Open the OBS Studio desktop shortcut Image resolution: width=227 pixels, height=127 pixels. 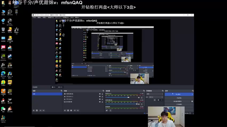[10, 12]
